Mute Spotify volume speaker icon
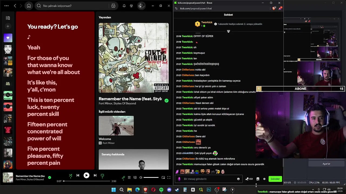Viewport: 346px width, 194px height. click(141, 178)
